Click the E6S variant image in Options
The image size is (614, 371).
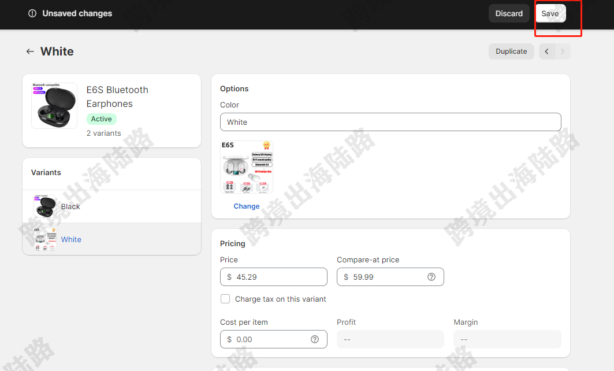(x=247, y=167)
